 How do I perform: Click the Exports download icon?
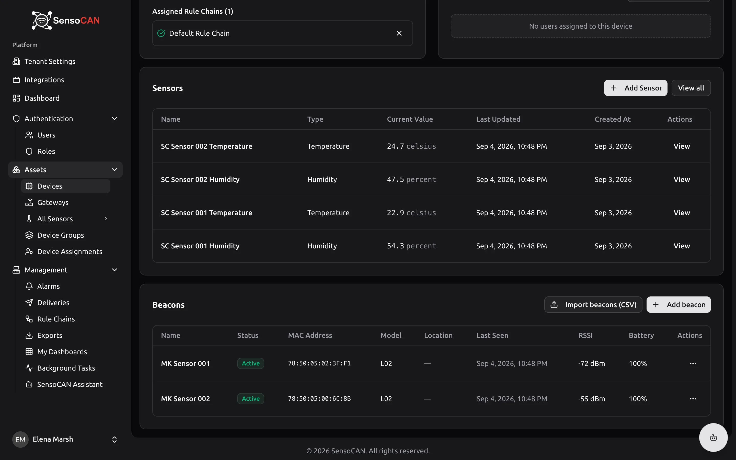coord(29,335)
